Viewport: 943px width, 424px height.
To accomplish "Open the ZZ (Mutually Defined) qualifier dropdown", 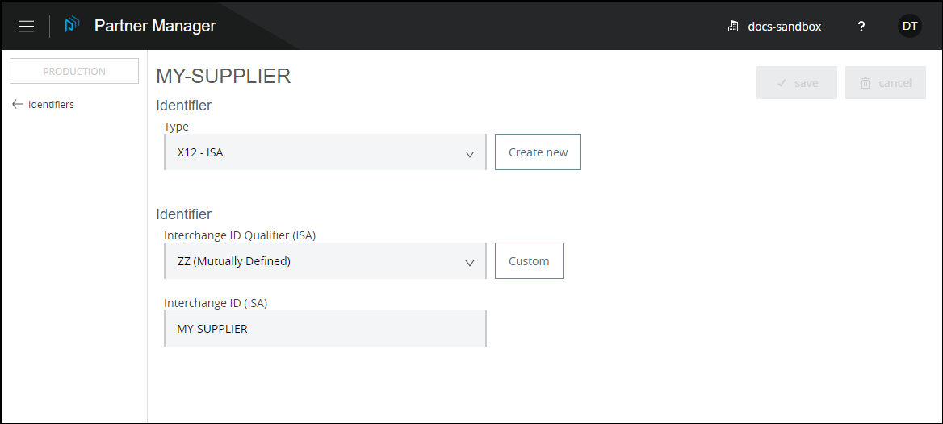I will pos(325,261).
